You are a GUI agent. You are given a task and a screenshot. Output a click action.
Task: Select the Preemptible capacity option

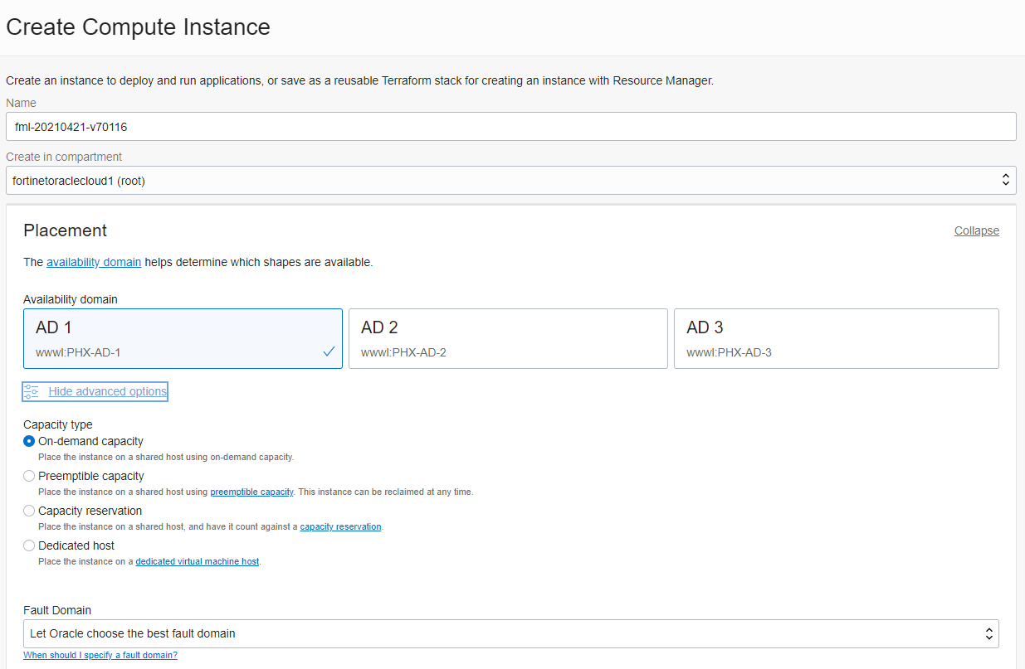coord(29,475)
